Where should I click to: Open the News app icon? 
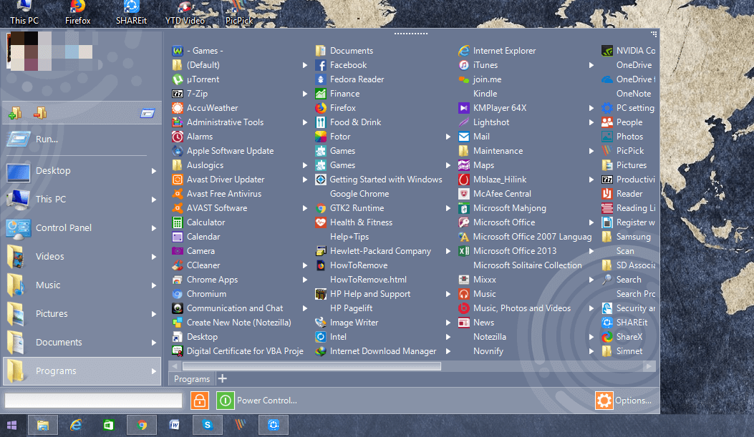[x=463, y=323]
